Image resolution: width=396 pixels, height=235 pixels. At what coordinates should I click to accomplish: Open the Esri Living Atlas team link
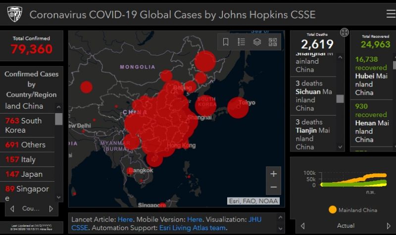[192, 228]
